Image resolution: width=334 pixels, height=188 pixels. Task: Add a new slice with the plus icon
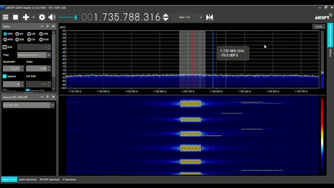26,17
